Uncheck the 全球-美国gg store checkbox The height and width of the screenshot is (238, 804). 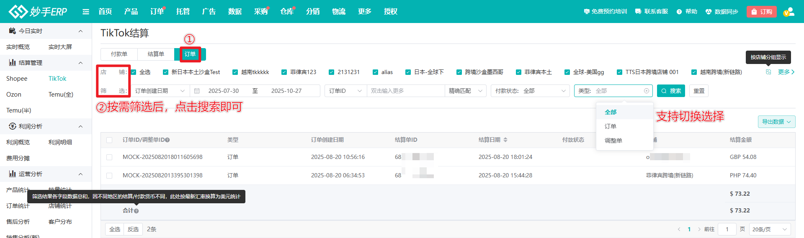pyautogui.click(x=567, y=72)
